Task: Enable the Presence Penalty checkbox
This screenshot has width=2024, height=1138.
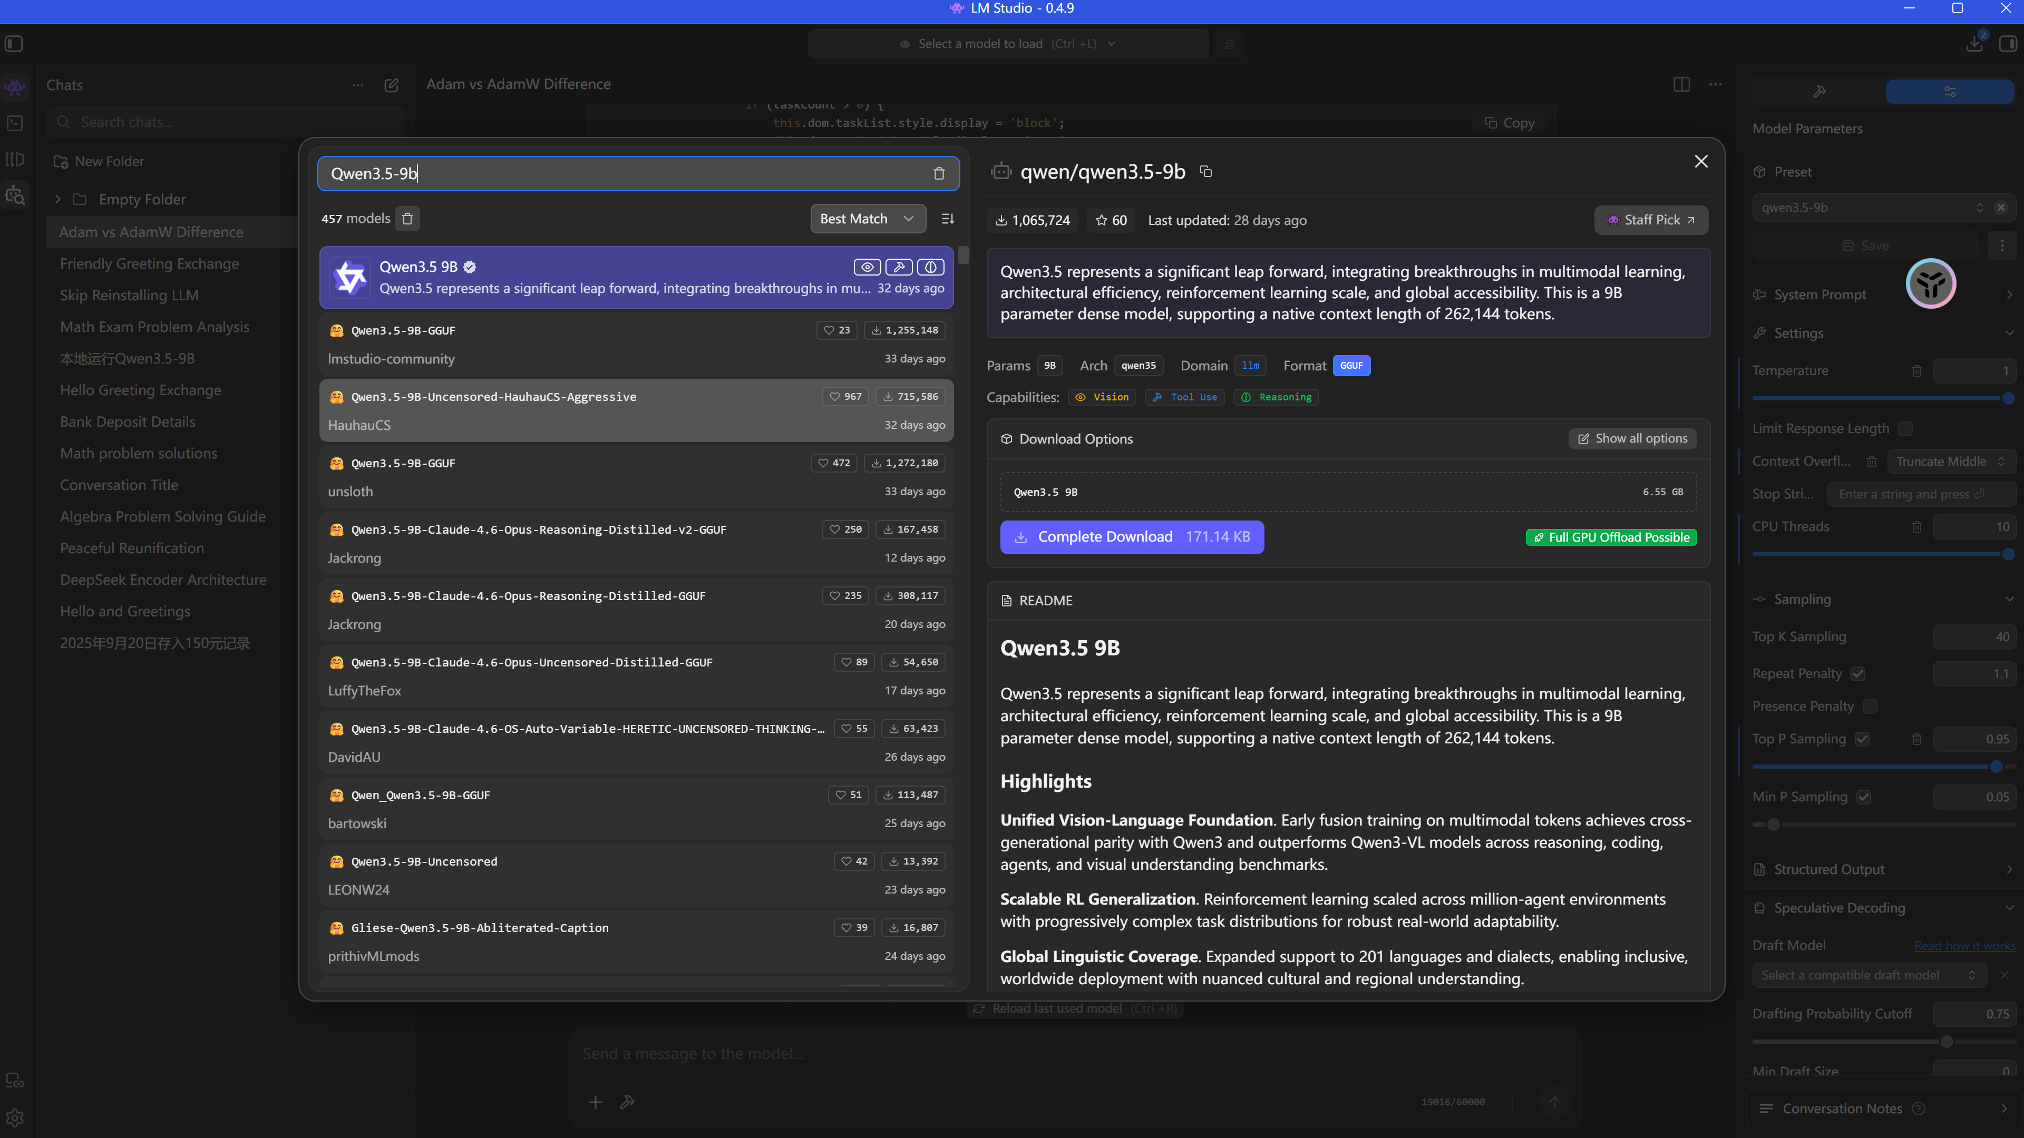Action: tap(1870, 707)
